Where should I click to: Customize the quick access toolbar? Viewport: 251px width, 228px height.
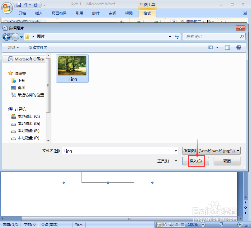tap(45, 5)
